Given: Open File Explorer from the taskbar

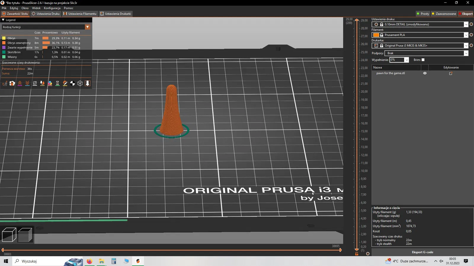Looking at the screenshot, I should coord(102,261).
